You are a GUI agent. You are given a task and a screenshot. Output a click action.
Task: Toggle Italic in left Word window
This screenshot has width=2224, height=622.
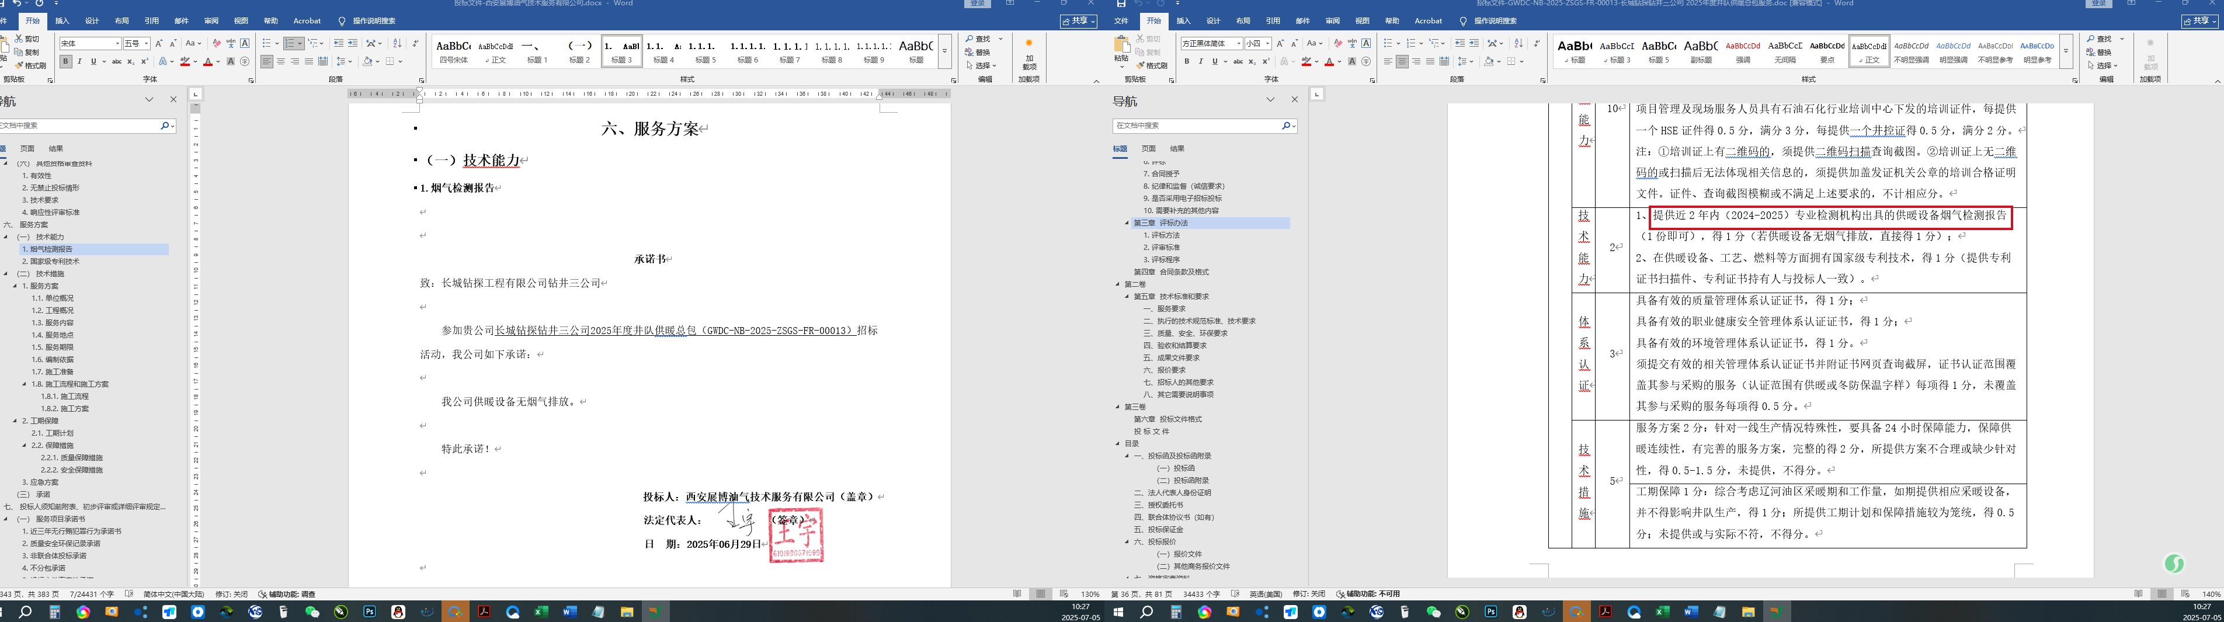tap(79, 61)
